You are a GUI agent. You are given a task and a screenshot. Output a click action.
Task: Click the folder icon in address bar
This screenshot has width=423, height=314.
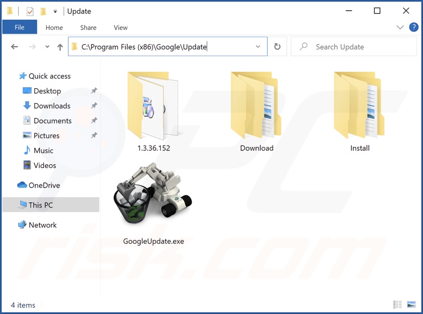(75, 47)
